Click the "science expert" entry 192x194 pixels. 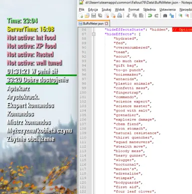pyautogui.click(x=132, y=101)
